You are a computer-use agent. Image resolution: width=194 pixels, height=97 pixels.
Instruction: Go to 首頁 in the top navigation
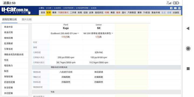tap(43, 13)
